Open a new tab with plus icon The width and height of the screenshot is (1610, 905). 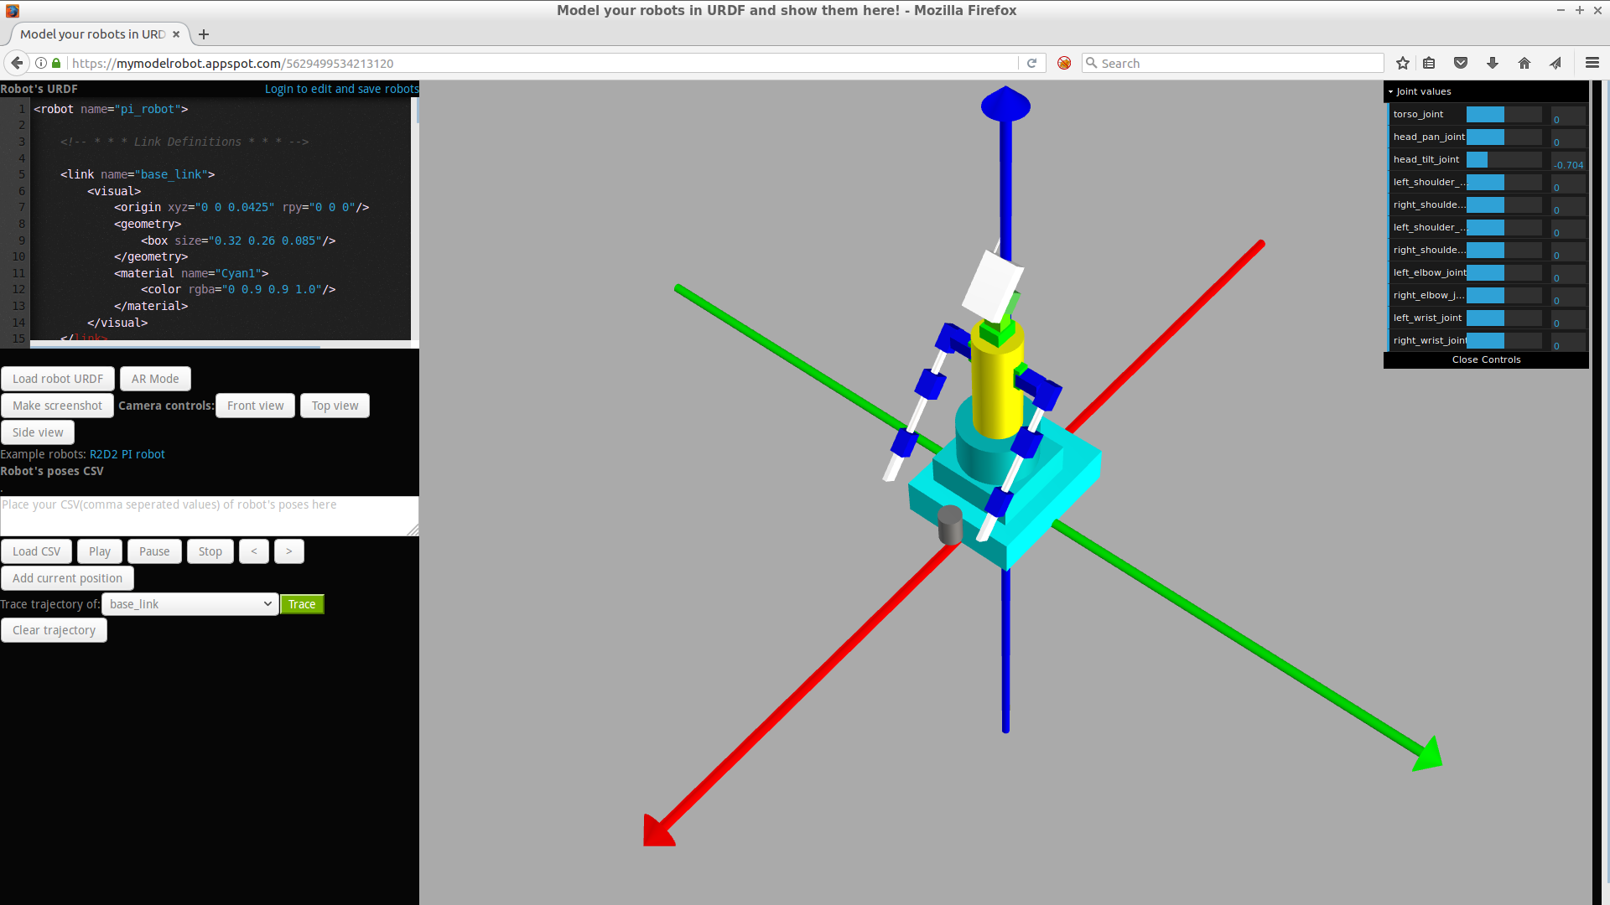[x=204, y=34]
